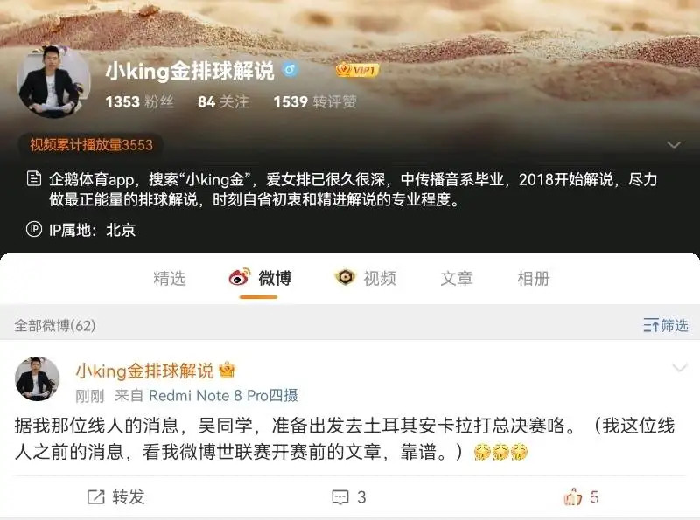Click the Redmi Note 8 Pro source link
This screenshot has width=700, height=520.
click(x=223, y=395)
